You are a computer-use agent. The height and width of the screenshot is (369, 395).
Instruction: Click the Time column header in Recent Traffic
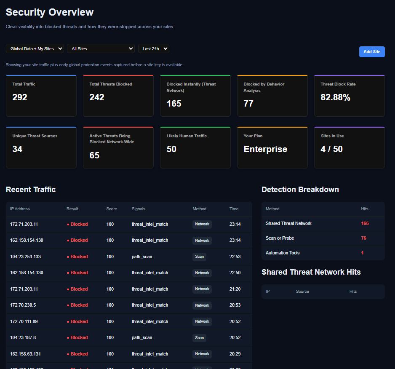(234, 209)
